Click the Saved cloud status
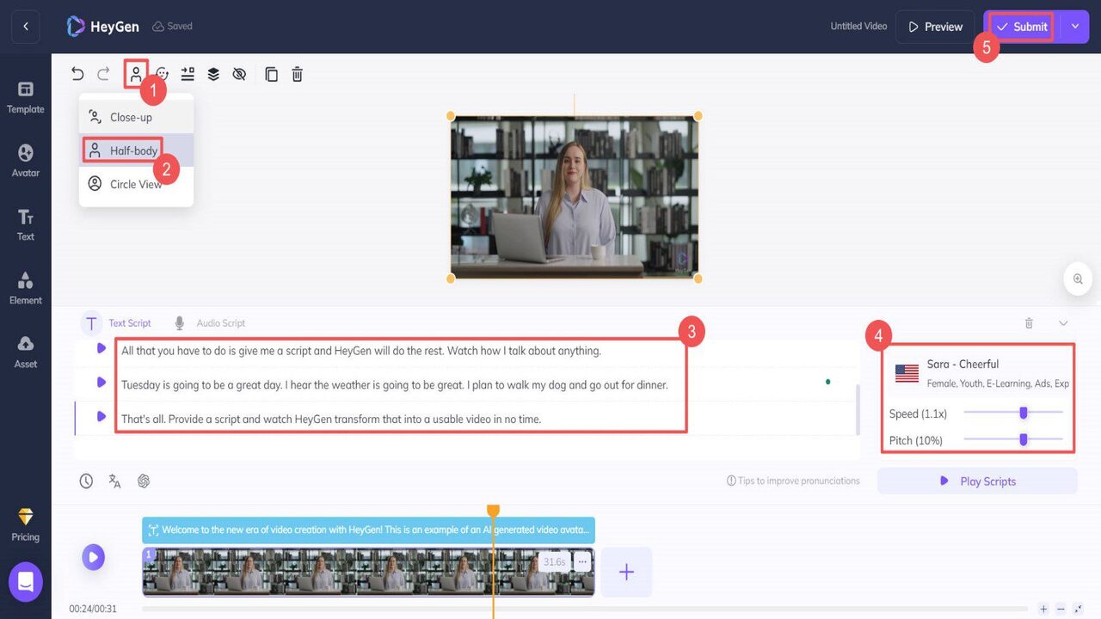This screenshot has width=1101, height=619. (172, 27)
